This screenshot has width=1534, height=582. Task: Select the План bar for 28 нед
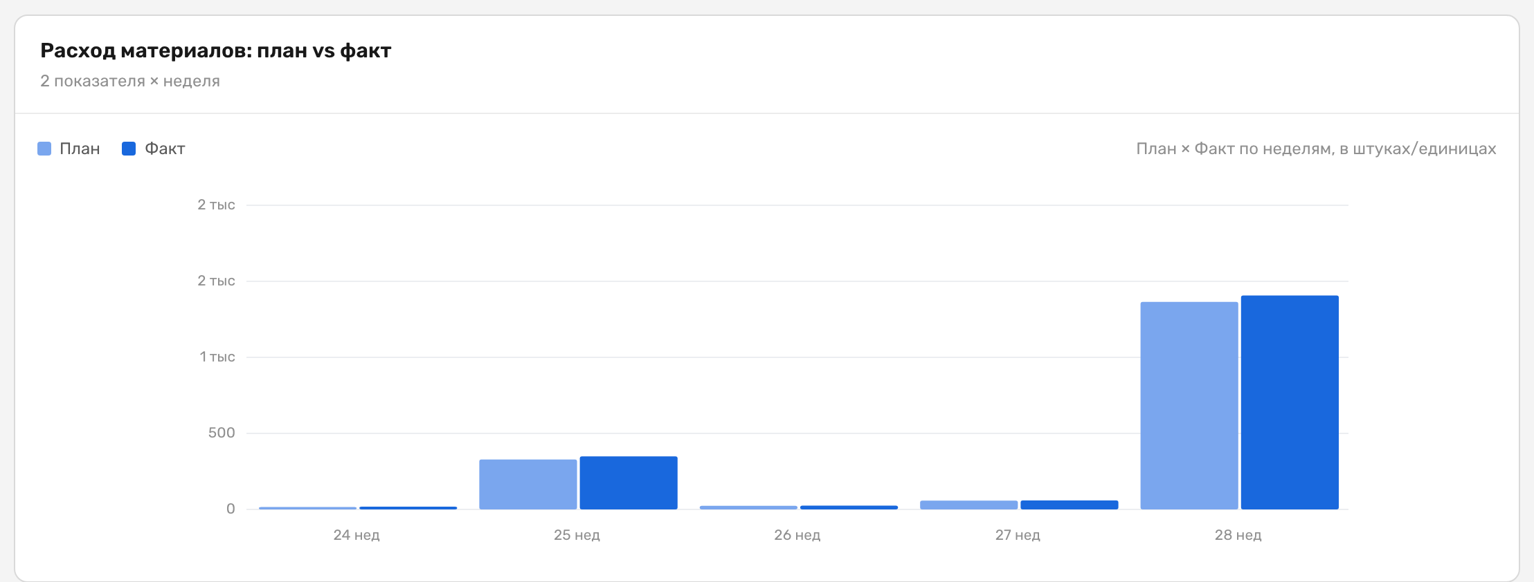pos(1189,406)
